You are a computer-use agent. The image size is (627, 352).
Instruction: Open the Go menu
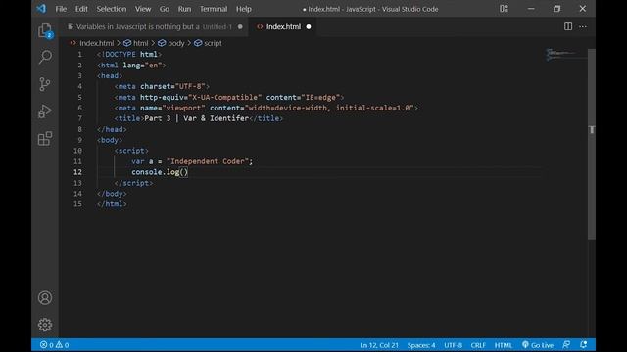coord(165,9)
